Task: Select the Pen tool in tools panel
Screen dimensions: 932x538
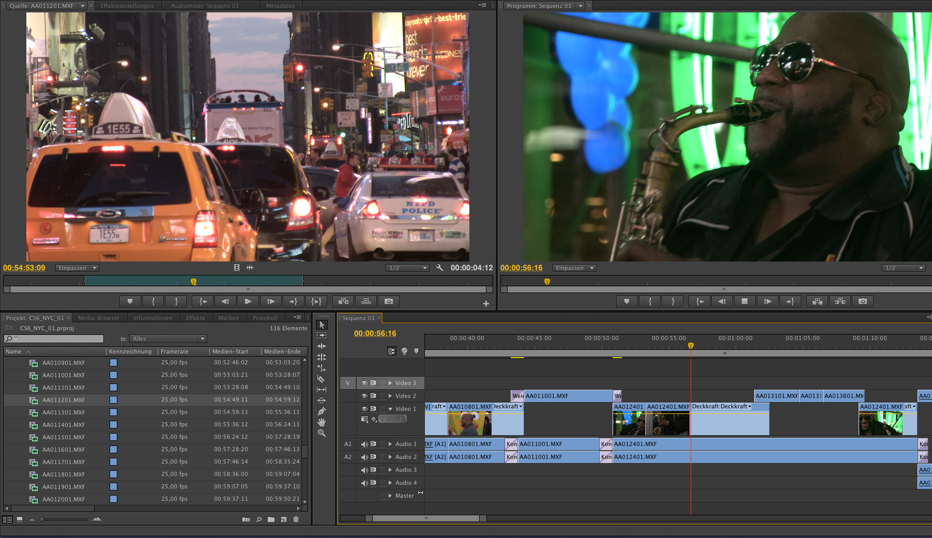Action: click(x=322, y=411)
